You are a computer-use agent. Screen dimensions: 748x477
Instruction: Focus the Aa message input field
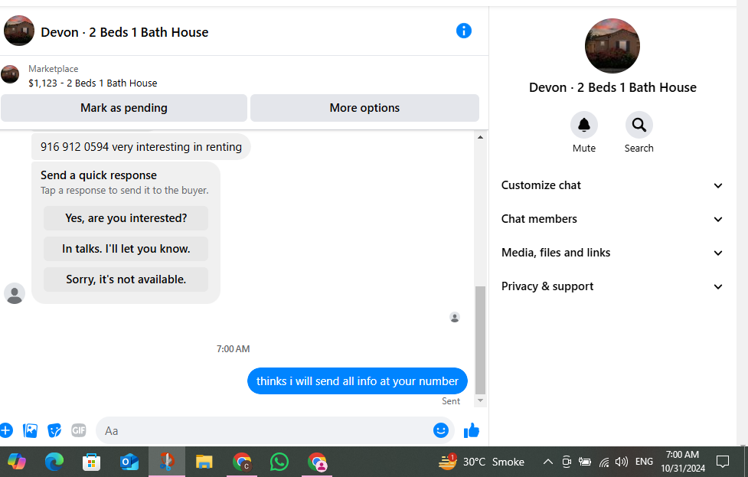point(265,431)
